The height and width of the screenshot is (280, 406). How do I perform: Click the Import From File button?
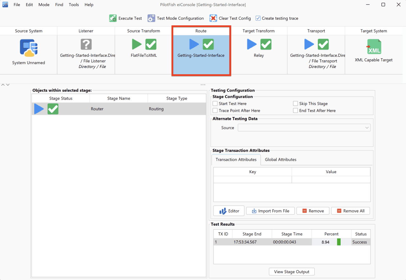click(x=270, y=211)
